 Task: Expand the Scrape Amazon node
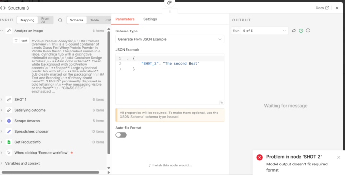point(2,121)
